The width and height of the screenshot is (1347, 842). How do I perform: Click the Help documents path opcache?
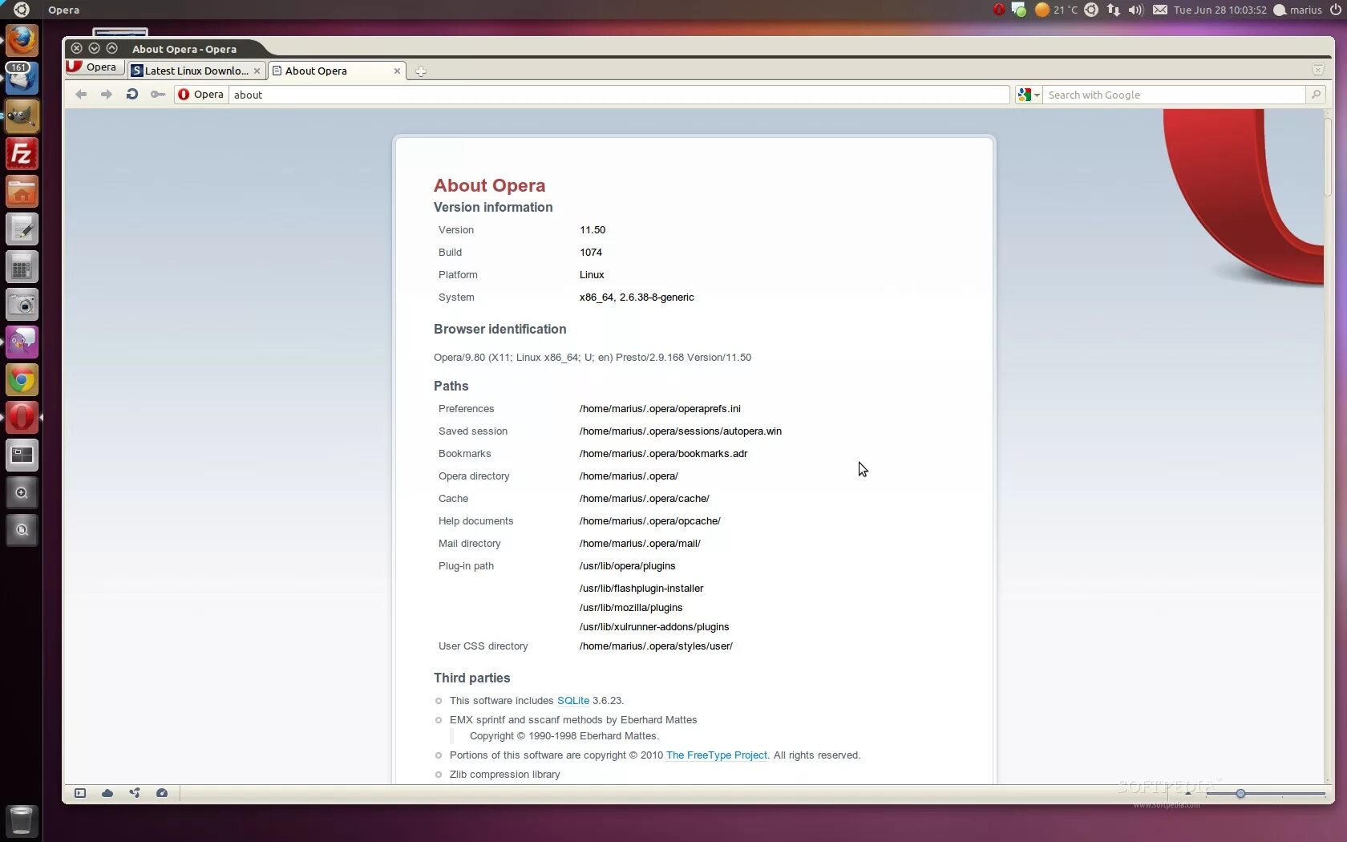point(650,521)
